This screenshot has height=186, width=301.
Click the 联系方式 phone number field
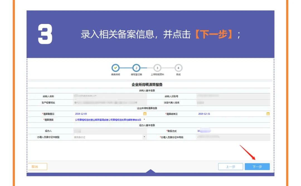coord(229,131)
